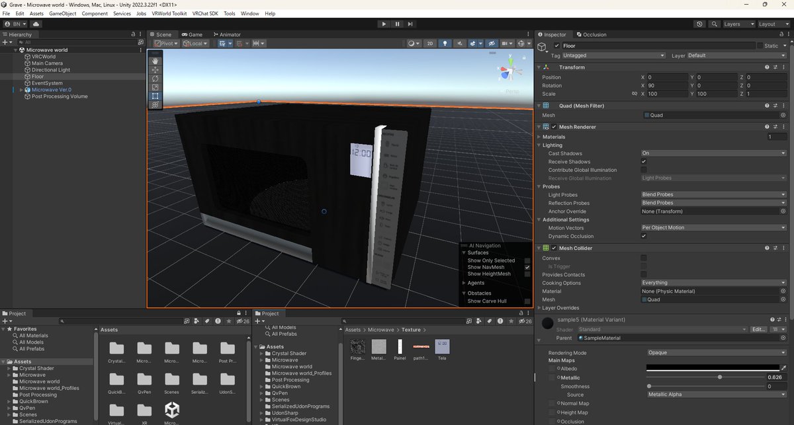Open the Cast Shadows dropdown
794x425 pixels.
(713, 153)
